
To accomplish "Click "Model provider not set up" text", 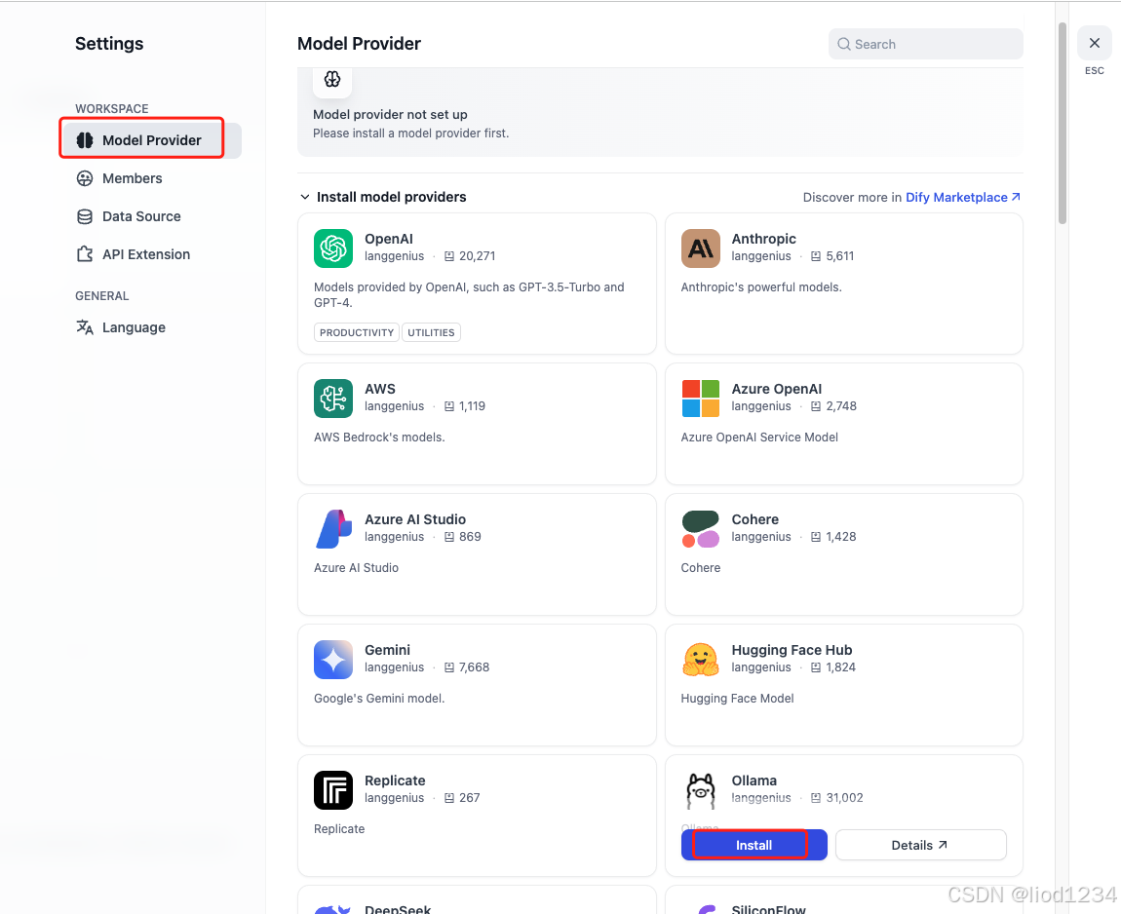I will [x=390, y=114].
